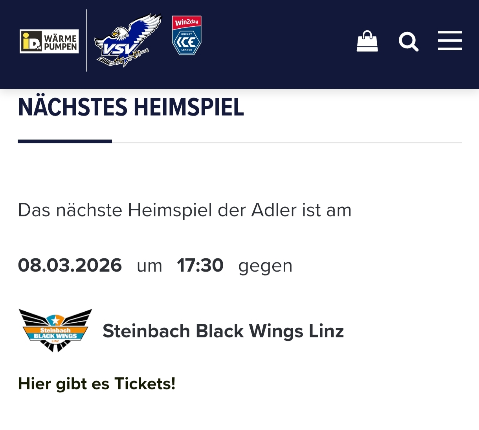Screen dimensions: 479x430
Task: Click the word "Adler" in the announcement text
Action: [x=274, y=210]
